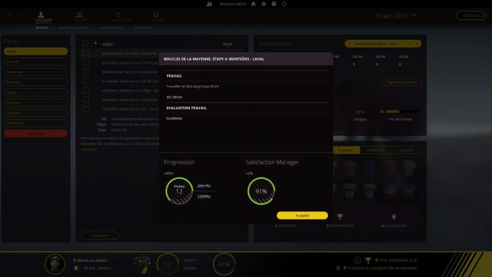Click the Accepter button in the dialog

click(x=302, y=215)
